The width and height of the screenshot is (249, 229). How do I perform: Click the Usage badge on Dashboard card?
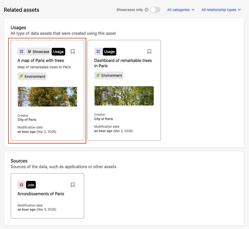click(x=109, y=52)
